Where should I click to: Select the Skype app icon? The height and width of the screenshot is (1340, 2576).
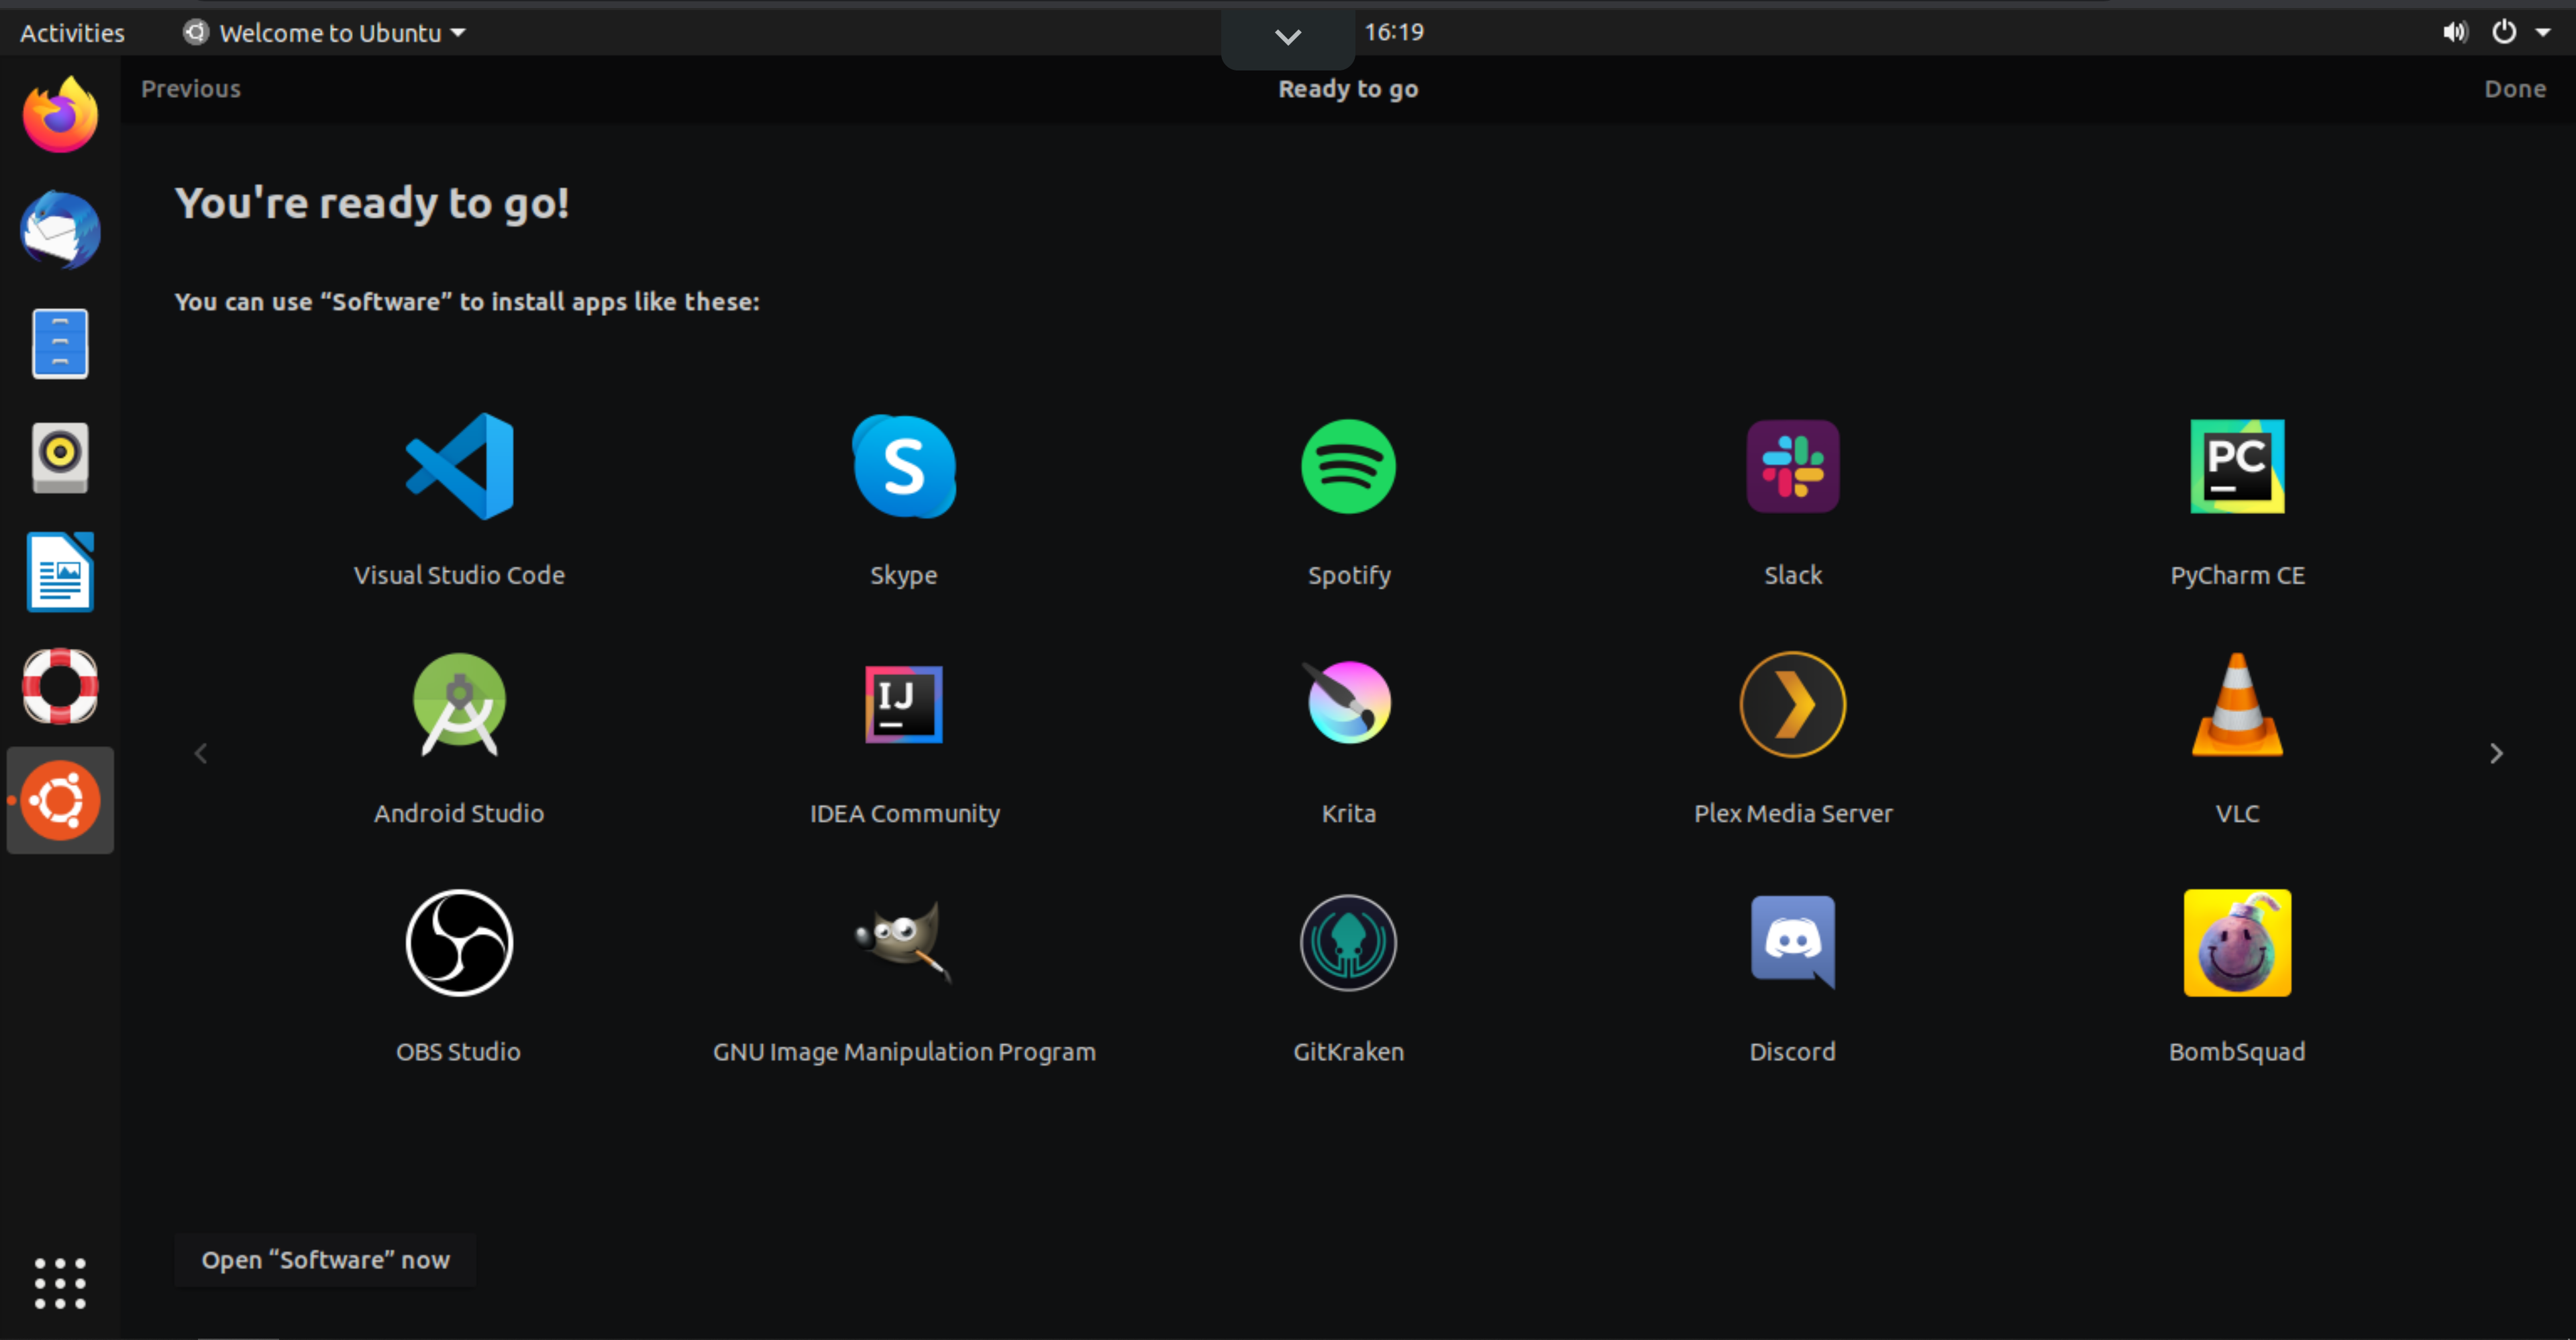tap(904, 466)
